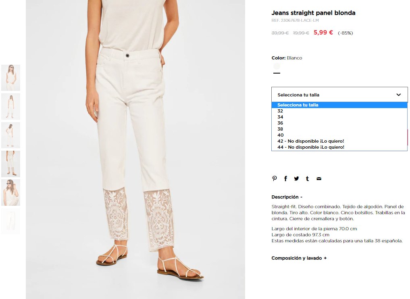The width and height of the screenshot is (410, 299).
Task: Choose size 40 from the list
Action: click(x=339, y=135)
